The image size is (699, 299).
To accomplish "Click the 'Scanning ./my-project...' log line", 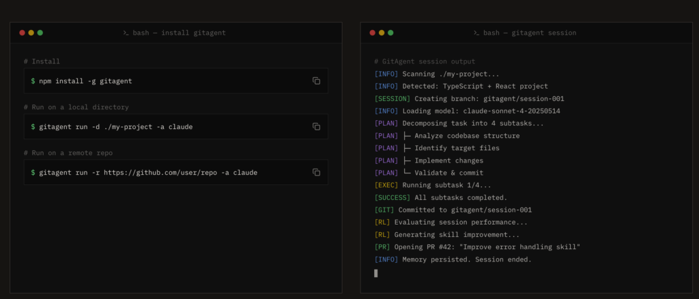I will [451, 74].
